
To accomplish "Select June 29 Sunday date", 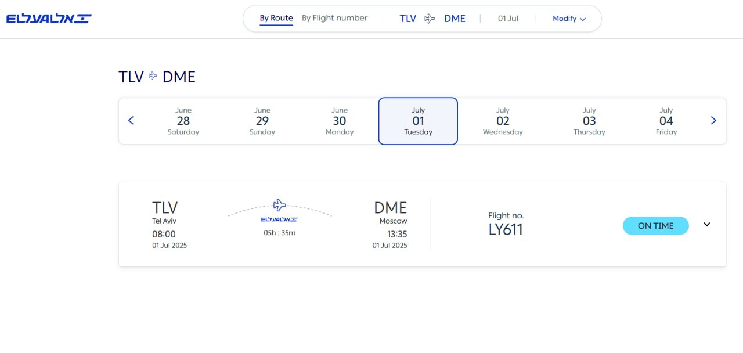I will click(x=262, y=121).
